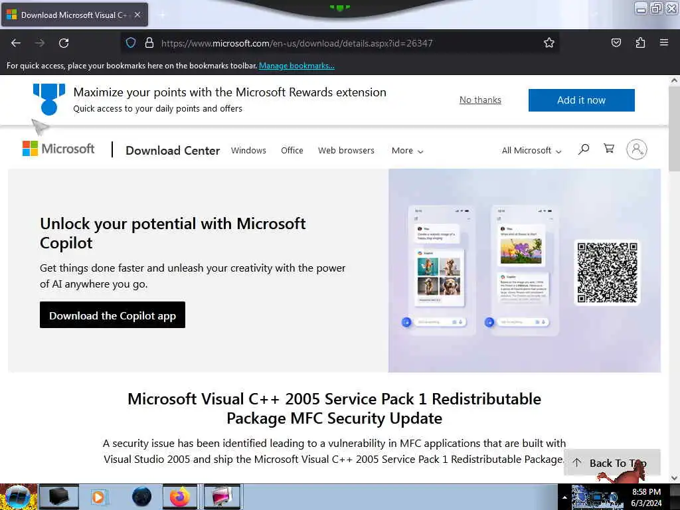Open the pink monitor taskbar icon

pyautogui.click(x=222, y=497)
